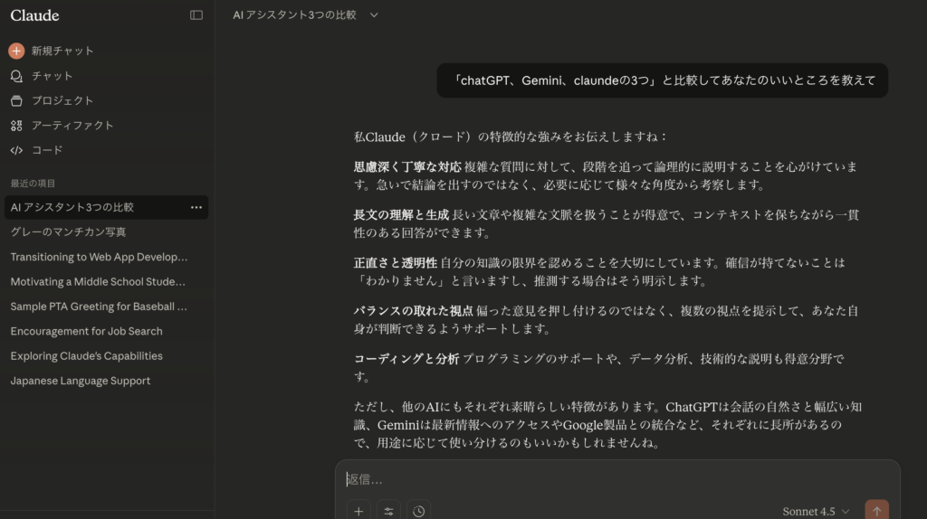
Task: Click the Claude logo in the sidebar
Action: [34, 14]
